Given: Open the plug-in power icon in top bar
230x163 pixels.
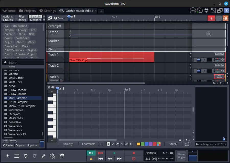Looking at the screenshot, I should point(206,10).
